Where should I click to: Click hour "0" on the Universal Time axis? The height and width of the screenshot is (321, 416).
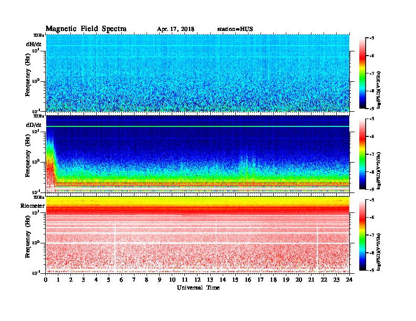(x=46, y=280)
